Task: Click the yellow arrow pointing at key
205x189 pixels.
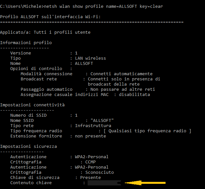Action: pos(145,183)
